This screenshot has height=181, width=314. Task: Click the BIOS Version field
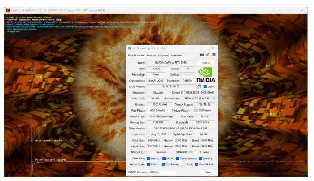click(170, 86)
